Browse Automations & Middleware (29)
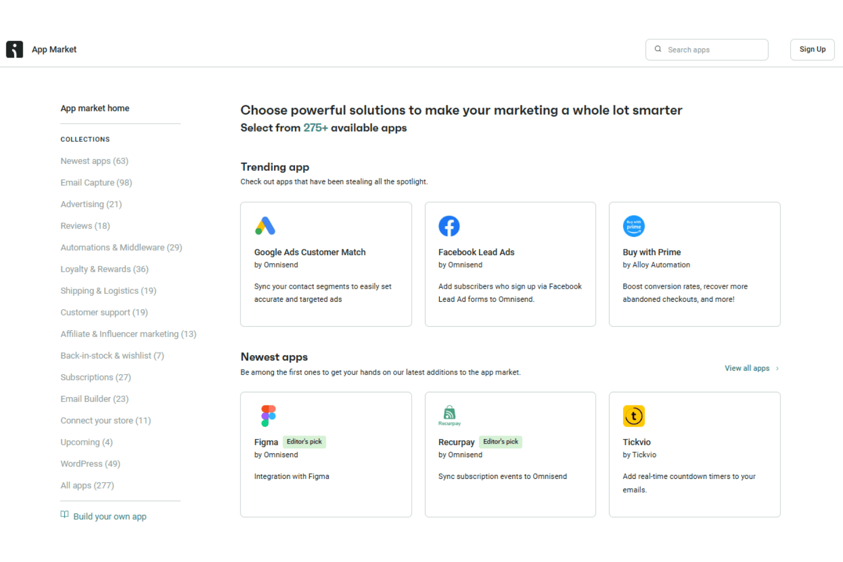Image resolution: width=843 pixels, height=562 pixels. pos(121,248)
